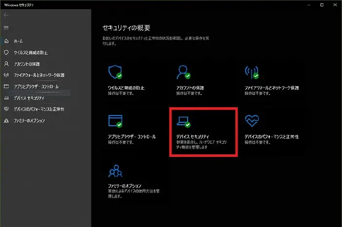Open the アカウントの保護 tile title
Screen dimensions: 342x227
point(190,88)
